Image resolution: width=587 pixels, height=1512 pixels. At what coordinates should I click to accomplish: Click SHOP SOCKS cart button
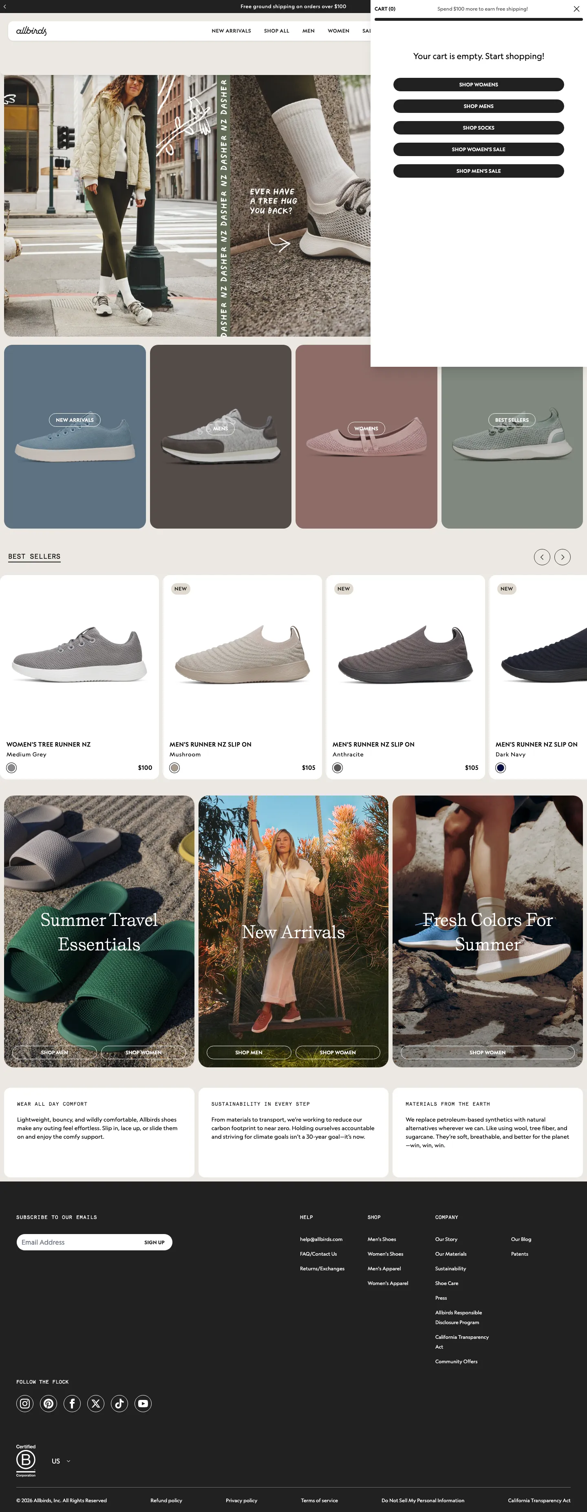pyautogui.click(x=479, y=128)
